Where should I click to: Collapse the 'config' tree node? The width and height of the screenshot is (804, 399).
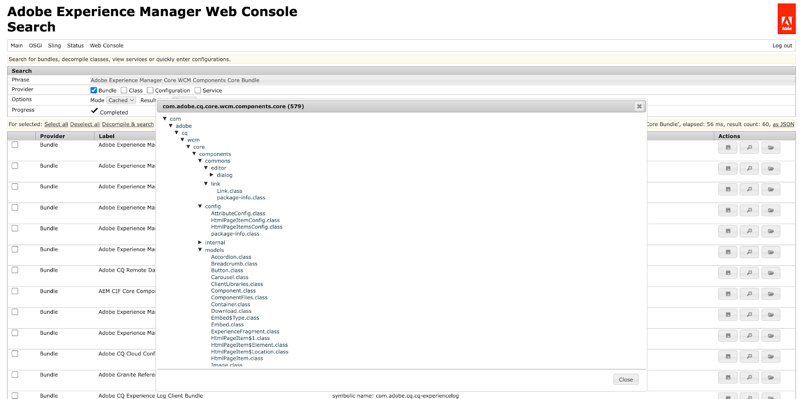[x=200, y=206]
